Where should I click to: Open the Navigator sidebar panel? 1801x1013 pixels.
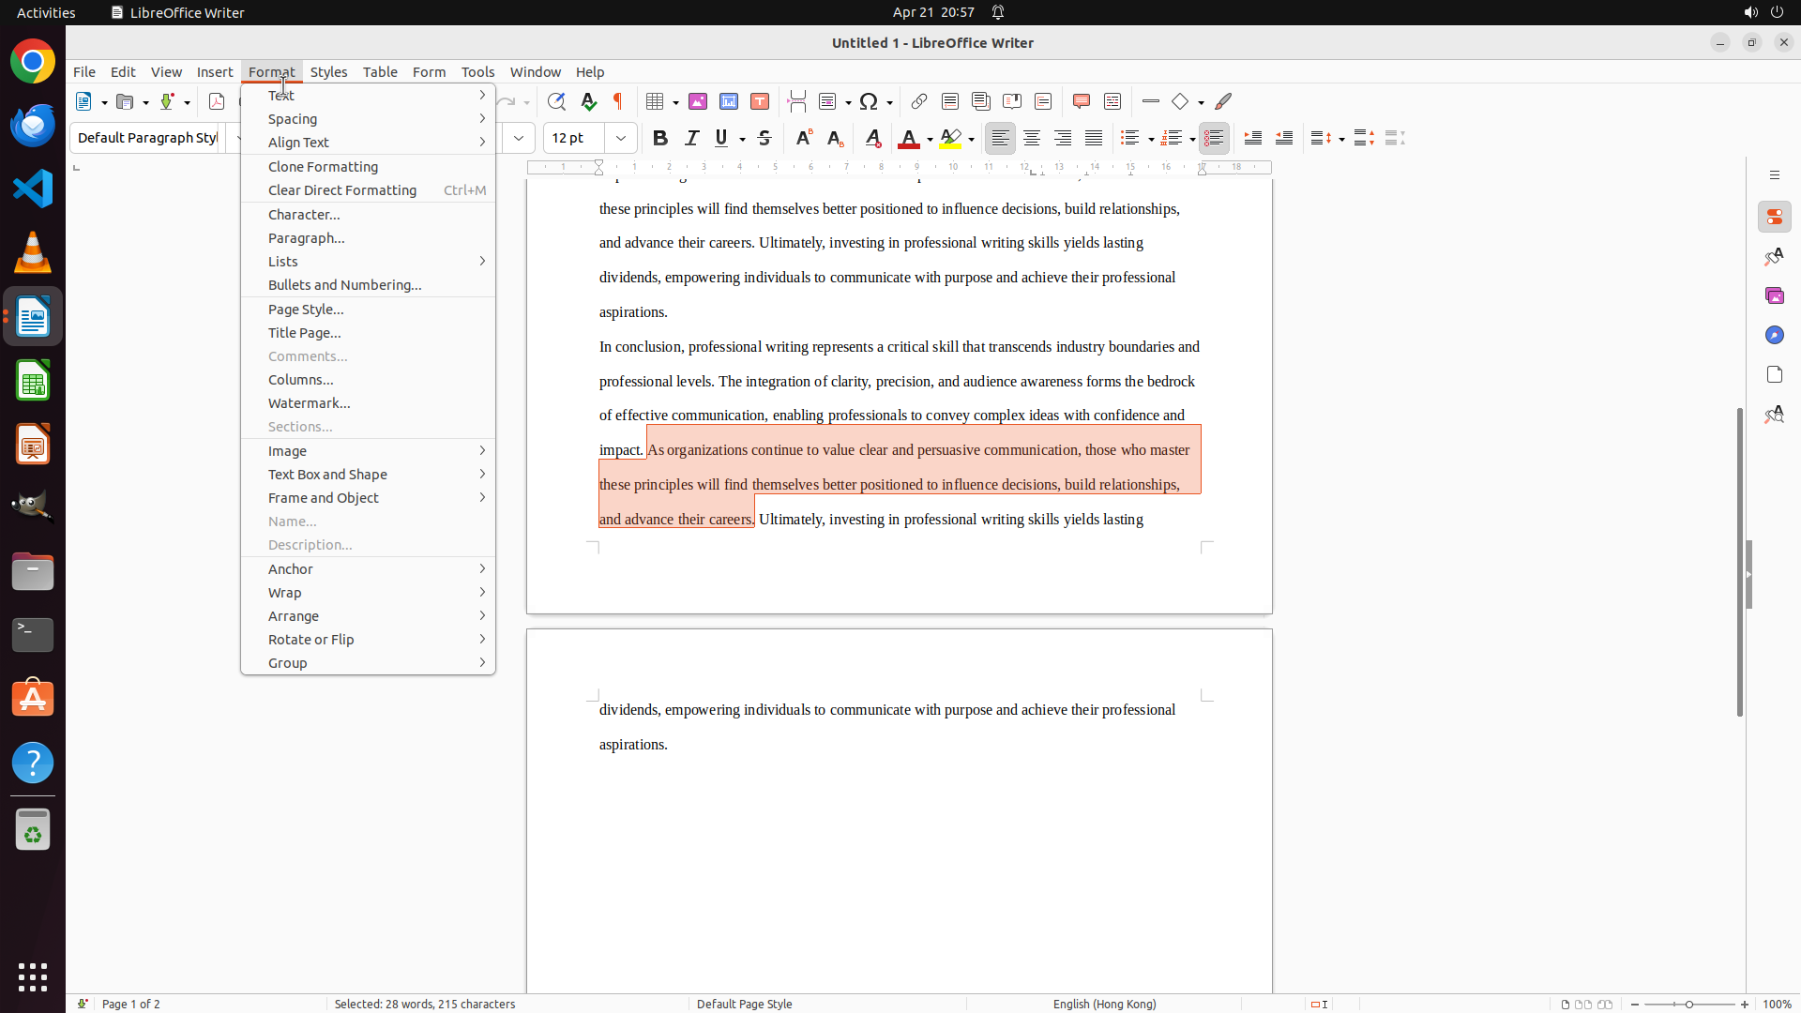1774,335
